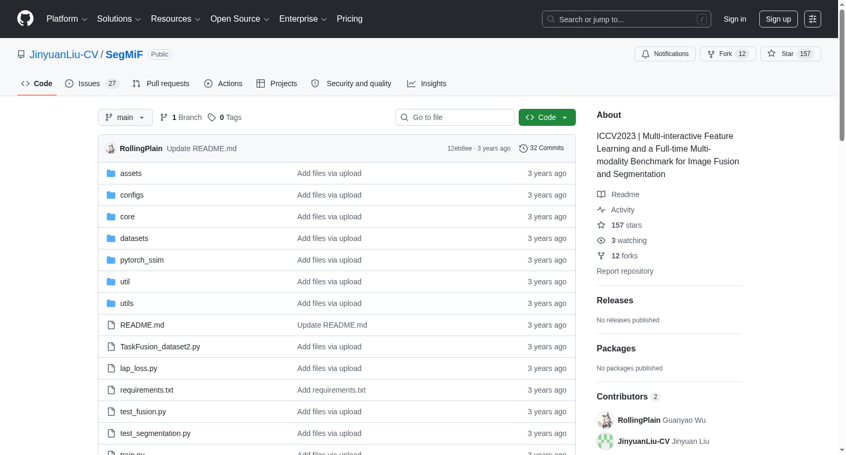846x455 pixels.
Task: Click the test_segmentation.py file icon
Action: coord(111,433)
